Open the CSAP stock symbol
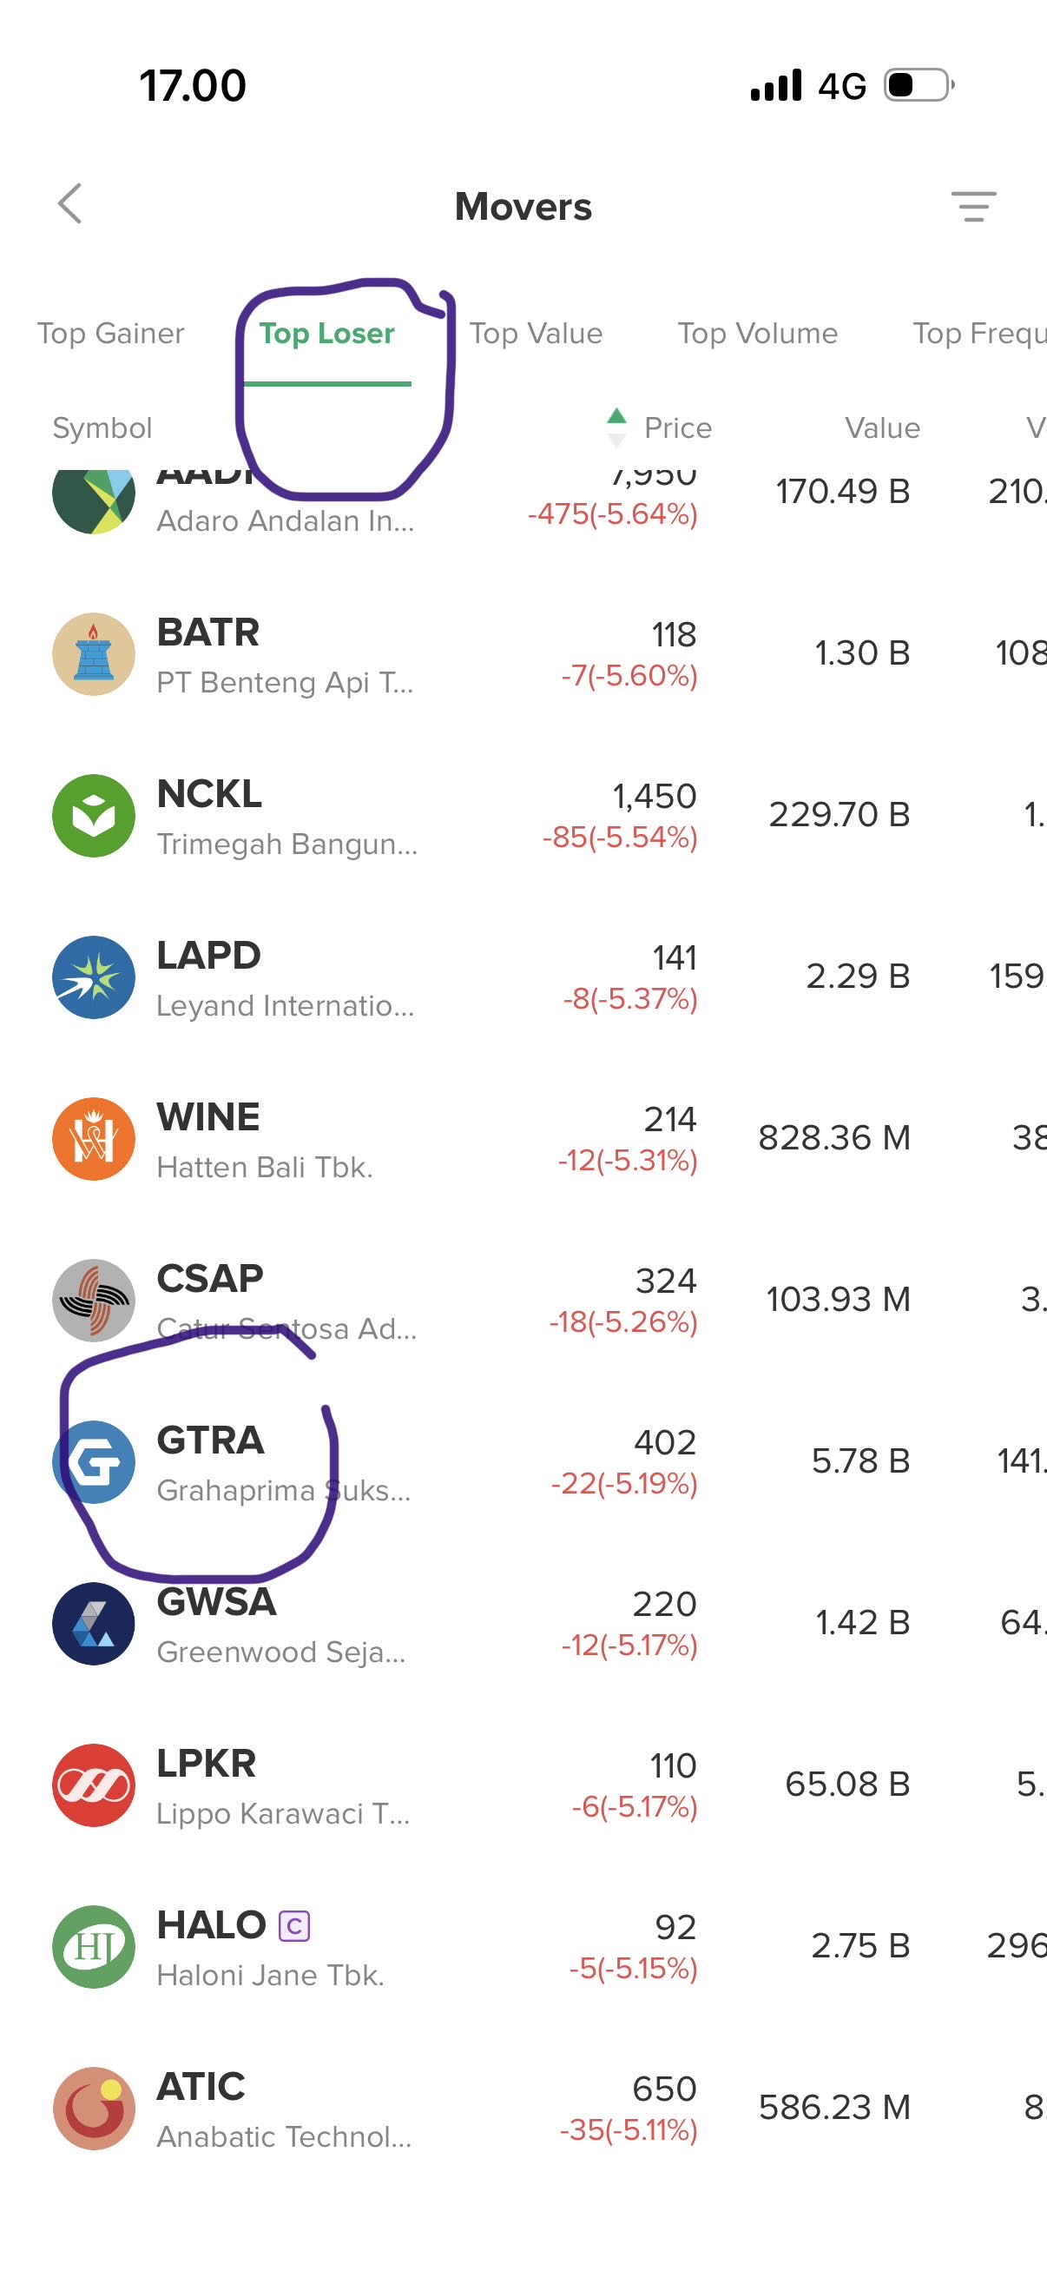The width and height of the screenshot is (1047, 2278). pos(210,1279)
